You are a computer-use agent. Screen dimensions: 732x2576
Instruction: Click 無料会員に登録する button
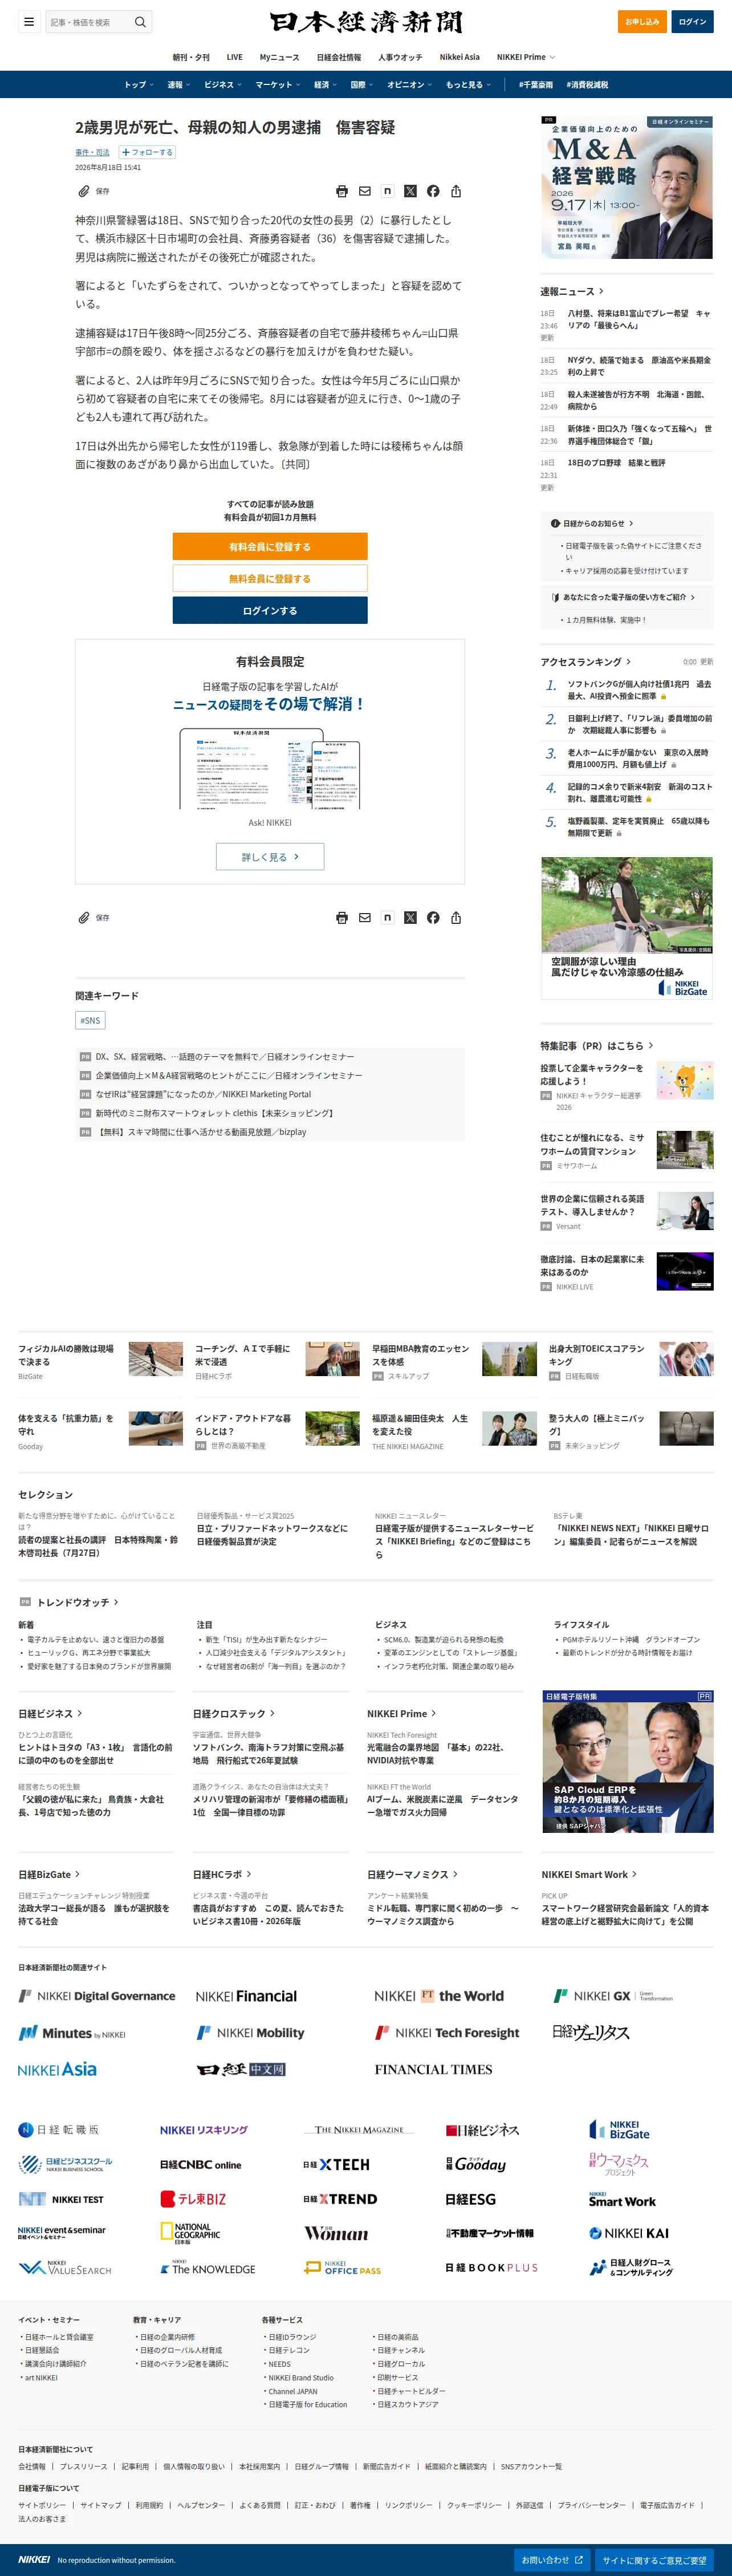point(270,578)
